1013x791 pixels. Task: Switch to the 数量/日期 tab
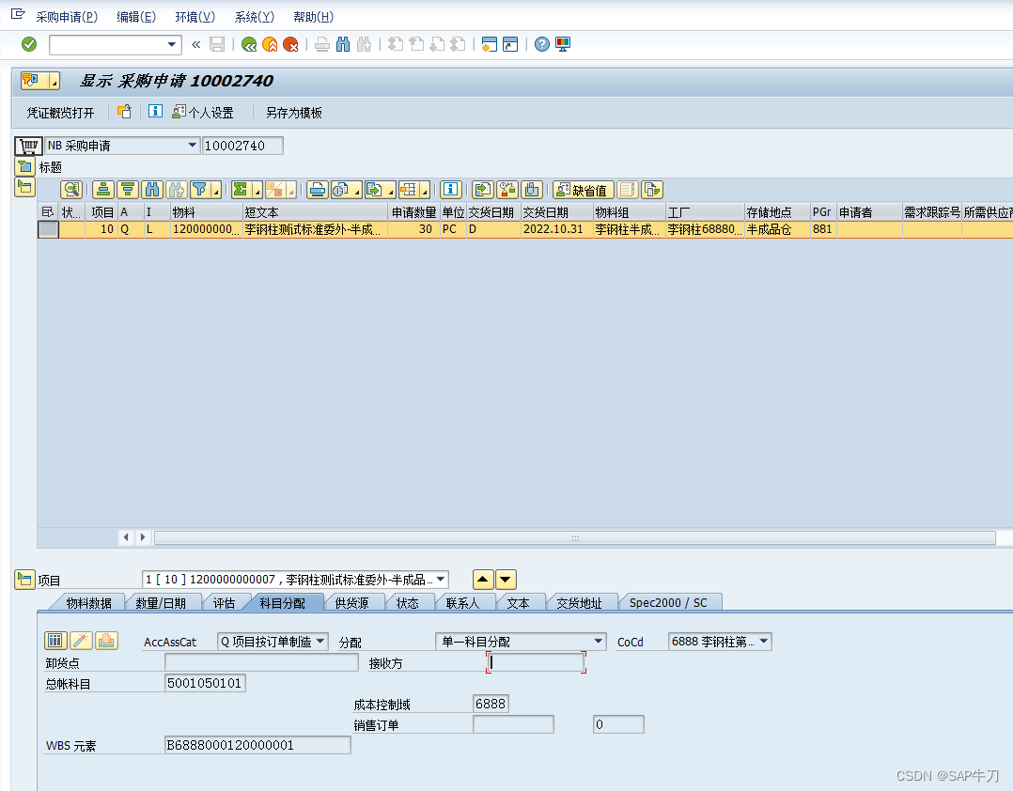pos(161,603)
